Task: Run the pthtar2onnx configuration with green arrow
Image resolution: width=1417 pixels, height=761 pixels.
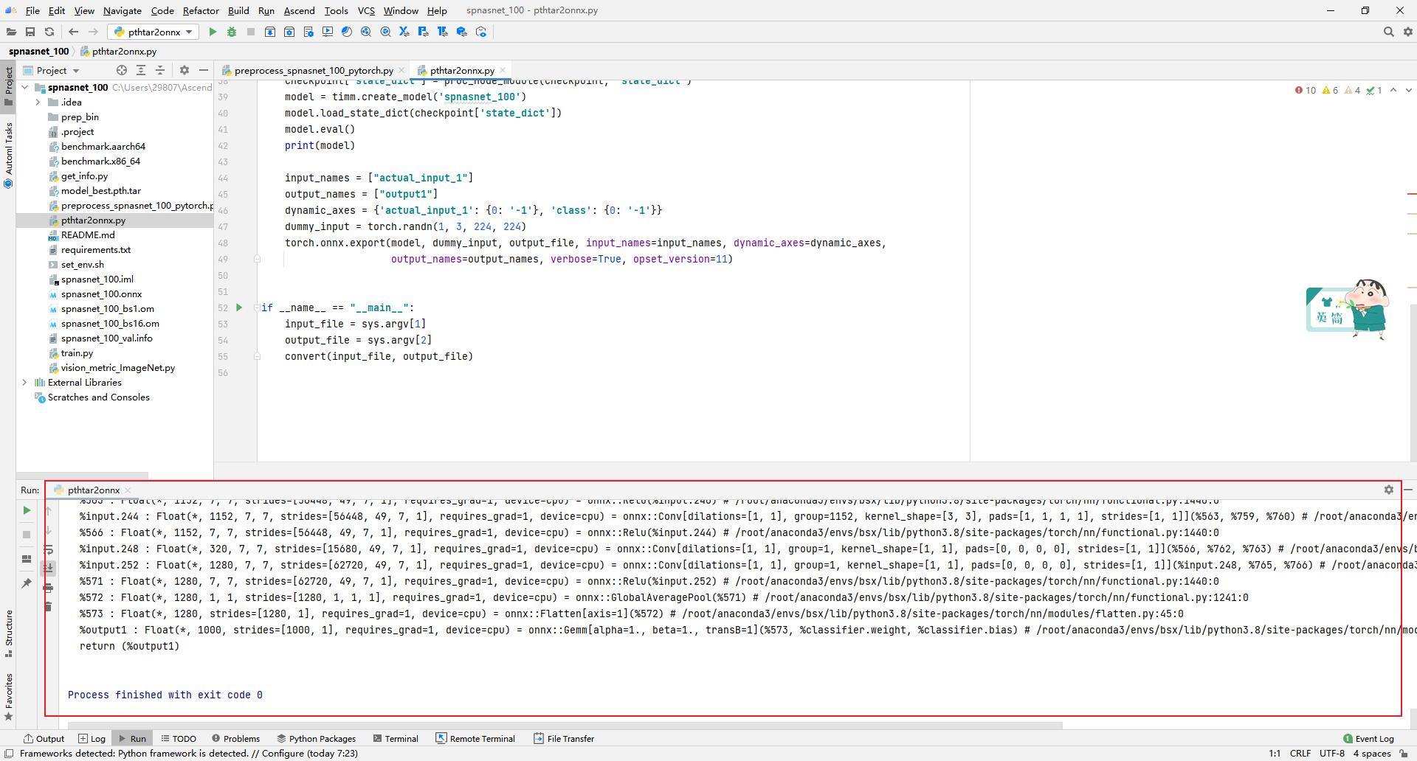Action: (x=213, y=32)
